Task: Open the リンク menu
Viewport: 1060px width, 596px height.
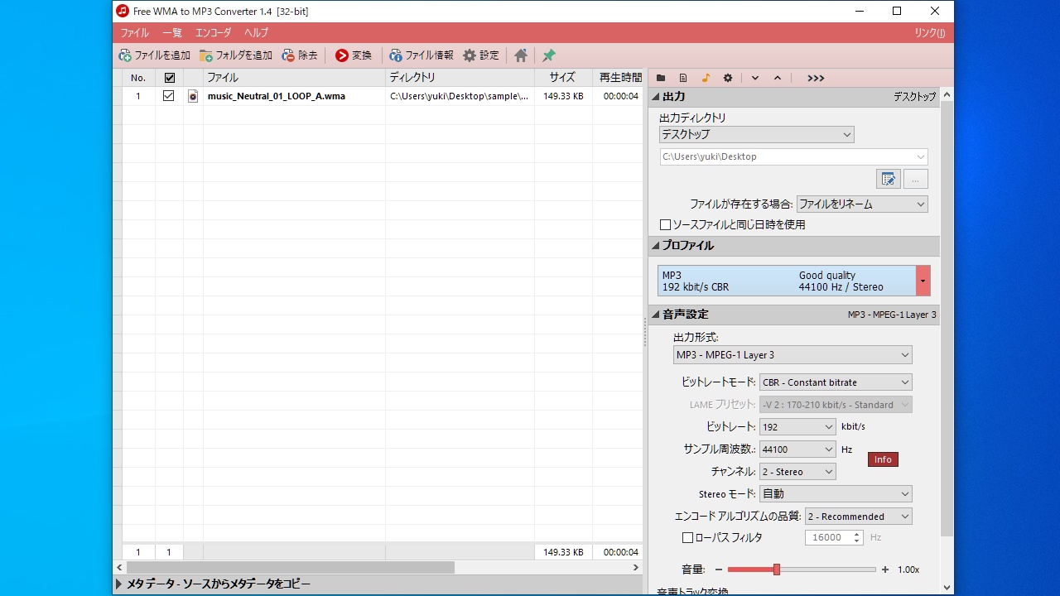Action: point(930,33)
